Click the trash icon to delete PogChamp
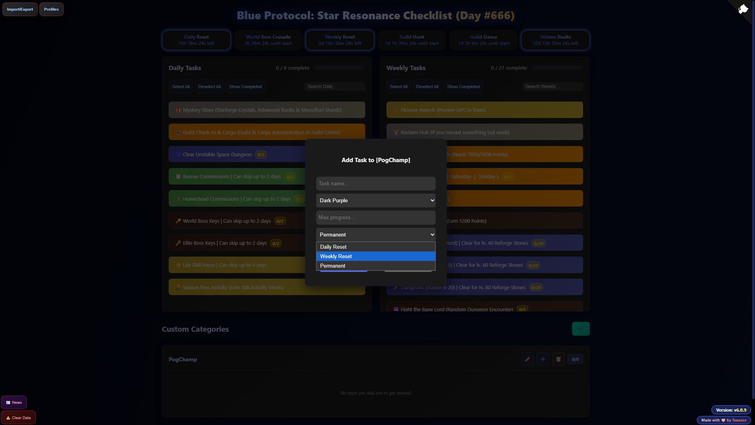 pos(558,359)
